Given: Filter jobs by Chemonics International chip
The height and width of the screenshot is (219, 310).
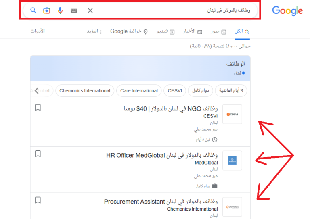Looking at the screenshot, I should 85,91.
